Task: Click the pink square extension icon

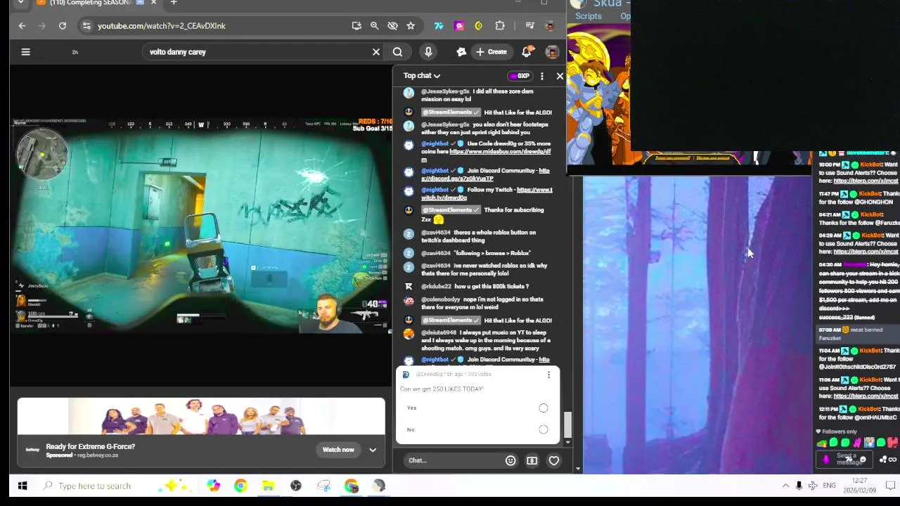Action: coord(459,26)
